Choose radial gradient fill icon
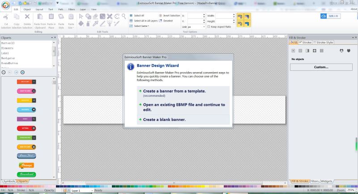The height and width of the screenshot is (194, 358). [315, 51]
